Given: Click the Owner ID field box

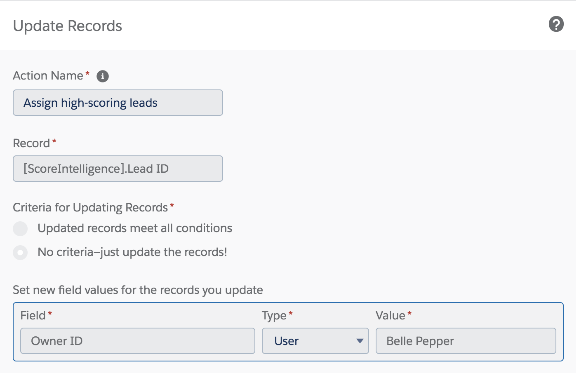Looking at the screenshot, I should click(x=138, y=341).
